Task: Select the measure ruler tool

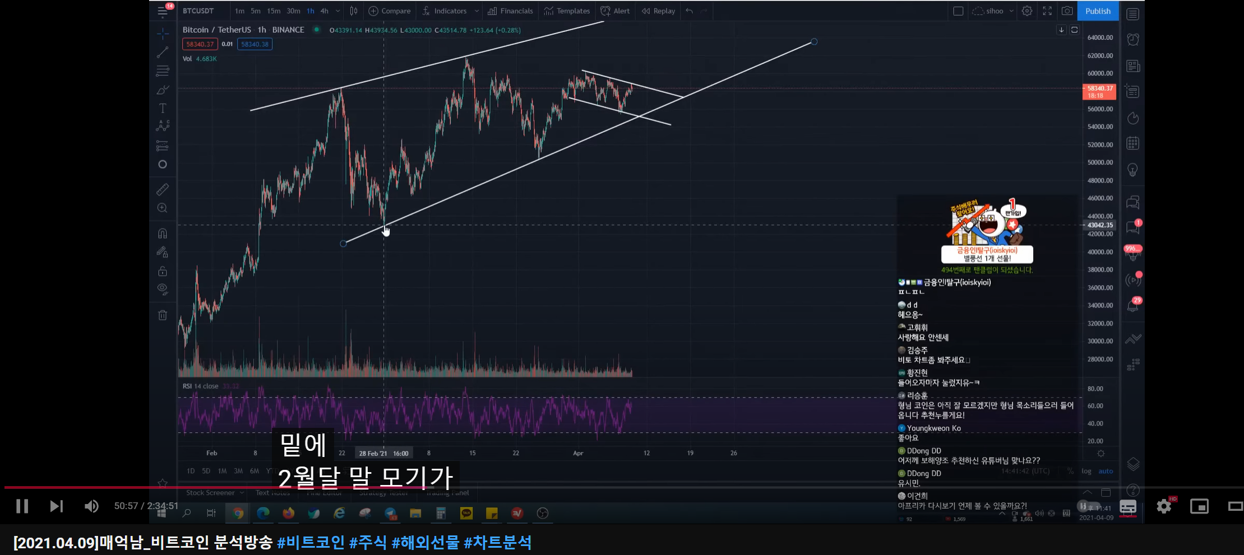Action: [163, 190]
